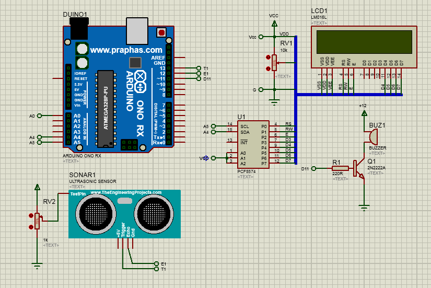Select the PCF8574 chip U1 body
The width and height of the screenshot is (431, 288).
253,144
